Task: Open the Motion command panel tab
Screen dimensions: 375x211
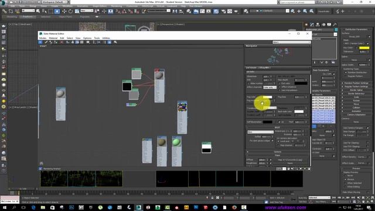Action: (323, 25)
